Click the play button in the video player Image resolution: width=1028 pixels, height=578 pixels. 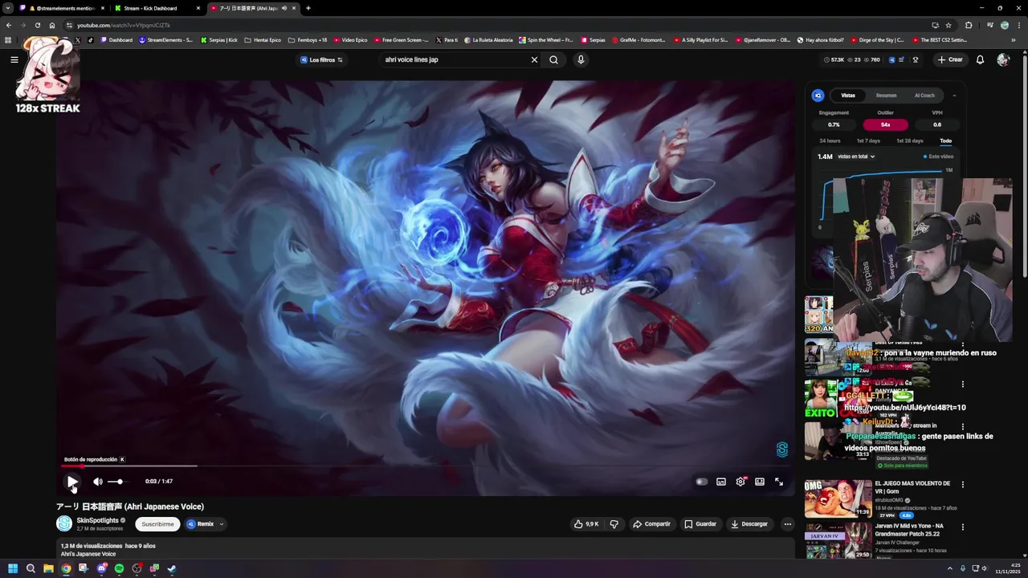point(72,482)
